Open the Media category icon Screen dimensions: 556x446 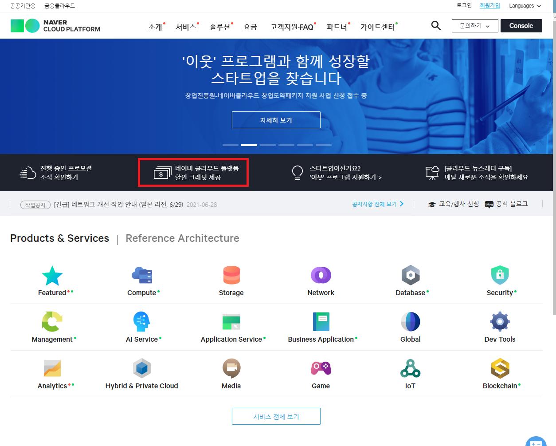tap(231, 368)
